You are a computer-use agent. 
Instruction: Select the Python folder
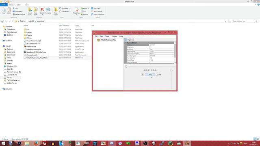[29, 38]
